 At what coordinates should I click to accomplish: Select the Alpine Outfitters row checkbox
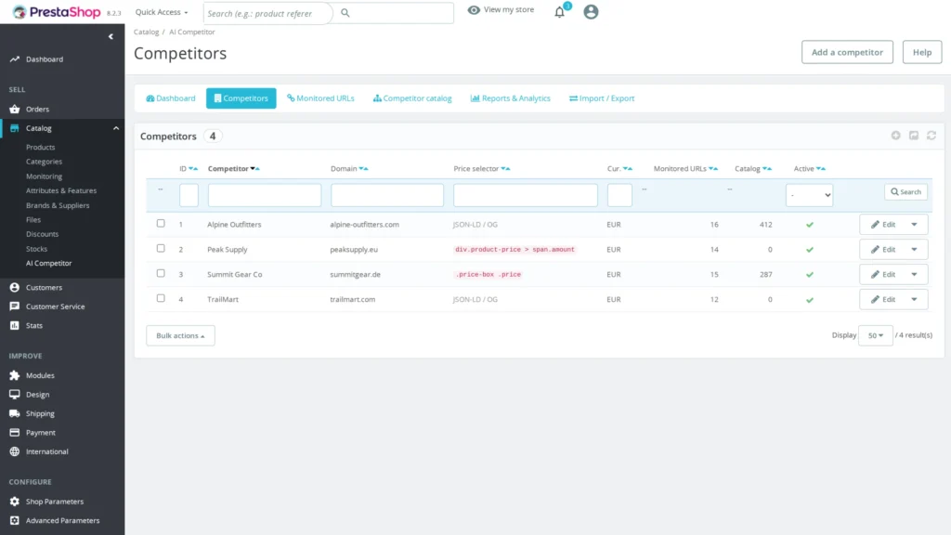(161, 223)
